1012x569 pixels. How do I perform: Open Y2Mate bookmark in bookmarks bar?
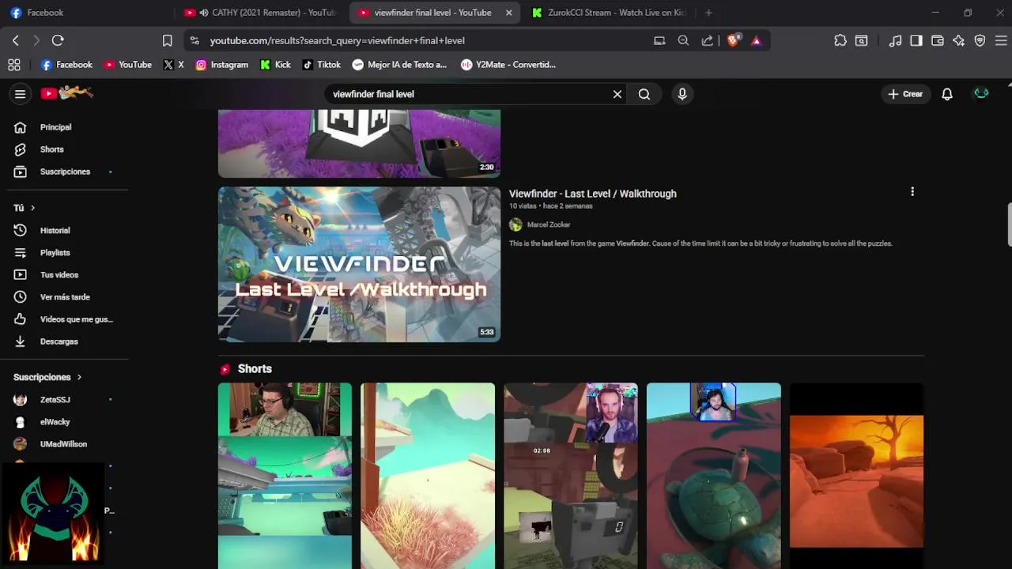[508, 65]
